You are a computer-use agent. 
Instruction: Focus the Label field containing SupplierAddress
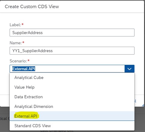pyautogui.click(x=72, y=33)
